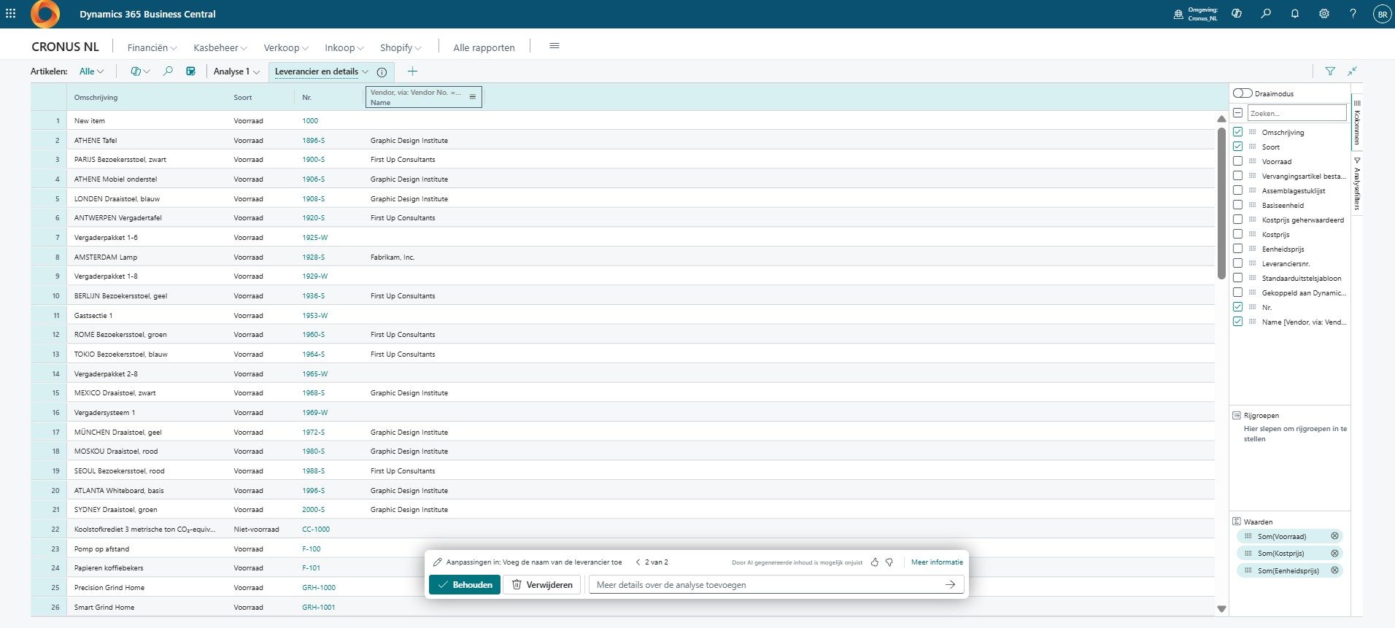The height and width of the screenshot is (628, 1395).
Task: Switch to the Analyse 1 tab
Action: (236, 71)
